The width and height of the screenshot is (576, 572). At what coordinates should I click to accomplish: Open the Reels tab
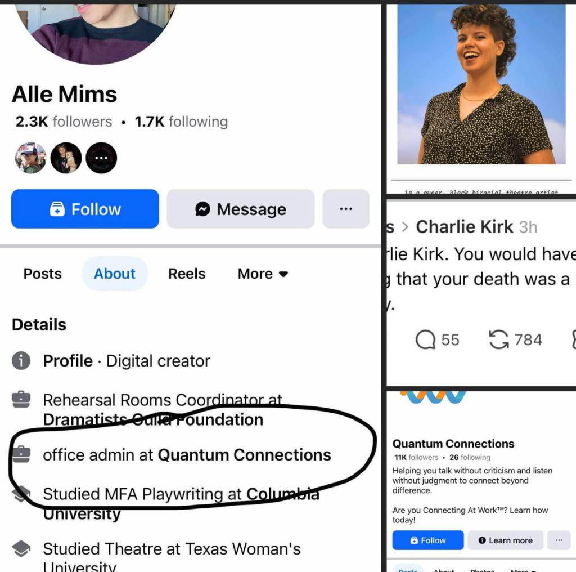point(187,274)
